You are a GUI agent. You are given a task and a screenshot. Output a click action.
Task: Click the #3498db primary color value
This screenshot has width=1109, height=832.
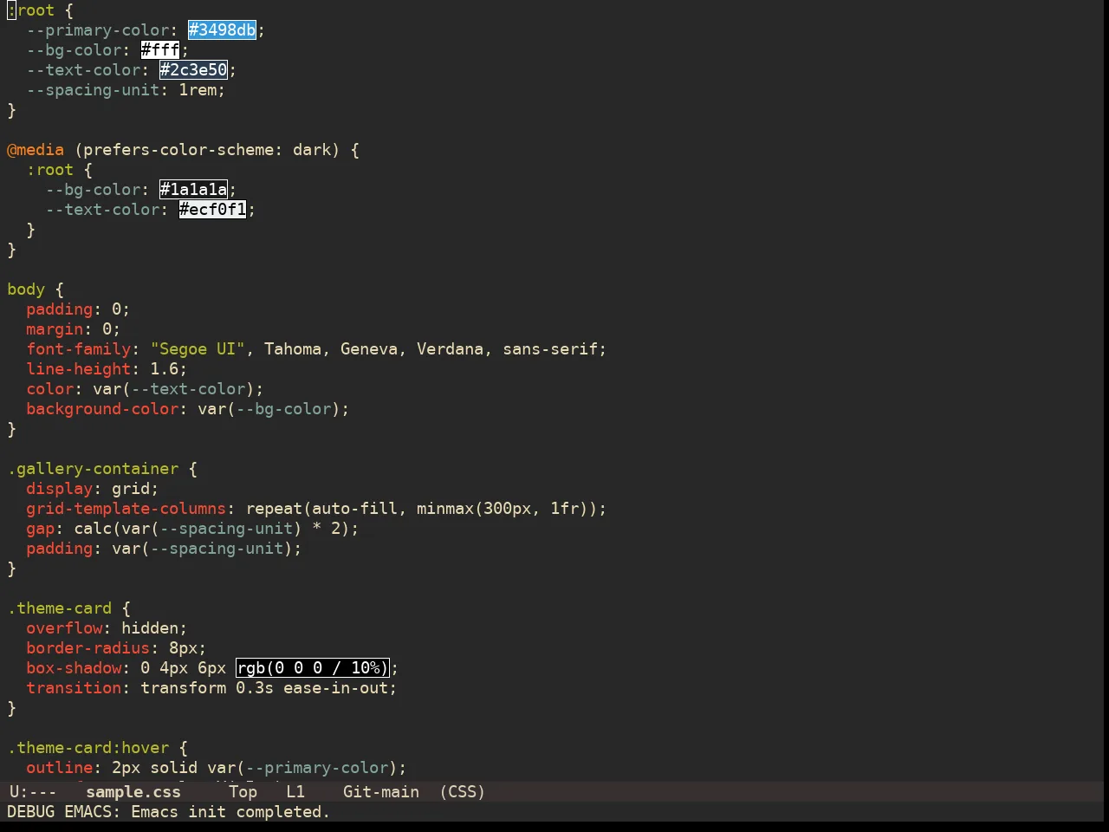click(x=223, y=30)
